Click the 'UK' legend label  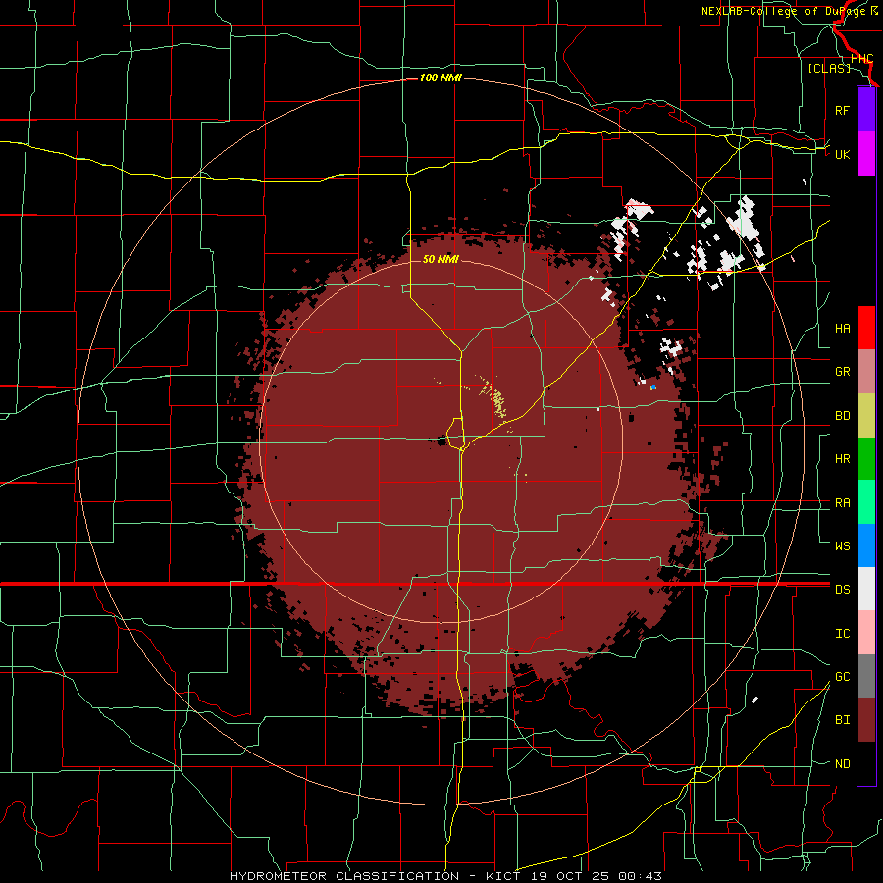(x=842, y=154)
